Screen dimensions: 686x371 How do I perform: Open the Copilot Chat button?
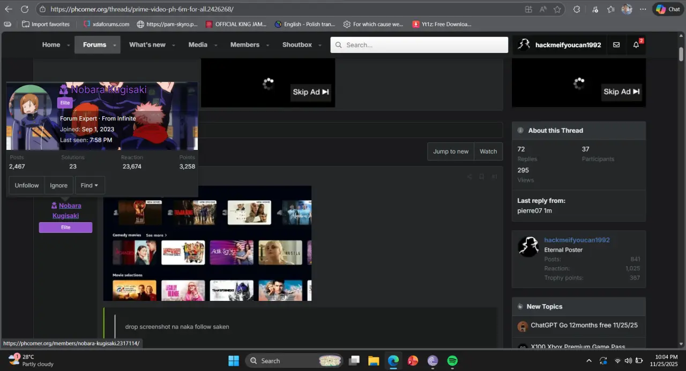pos(668,9)
